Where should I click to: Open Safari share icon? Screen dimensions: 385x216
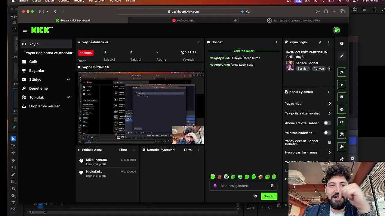click(x=326, y=11)
